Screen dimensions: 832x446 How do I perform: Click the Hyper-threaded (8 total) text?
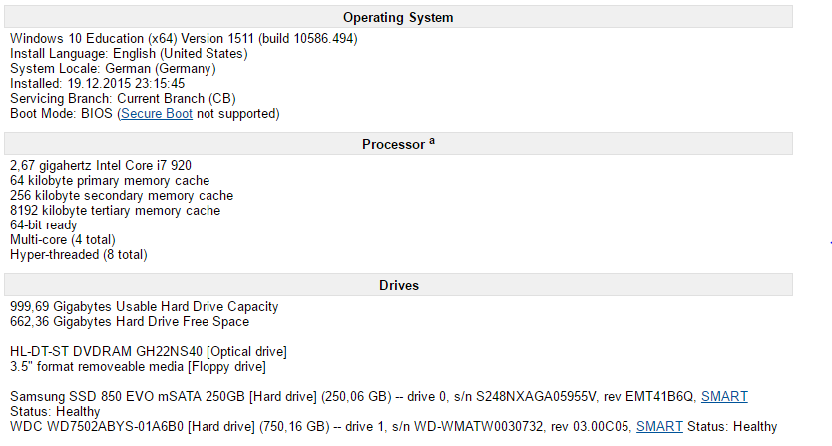point(79,254)
